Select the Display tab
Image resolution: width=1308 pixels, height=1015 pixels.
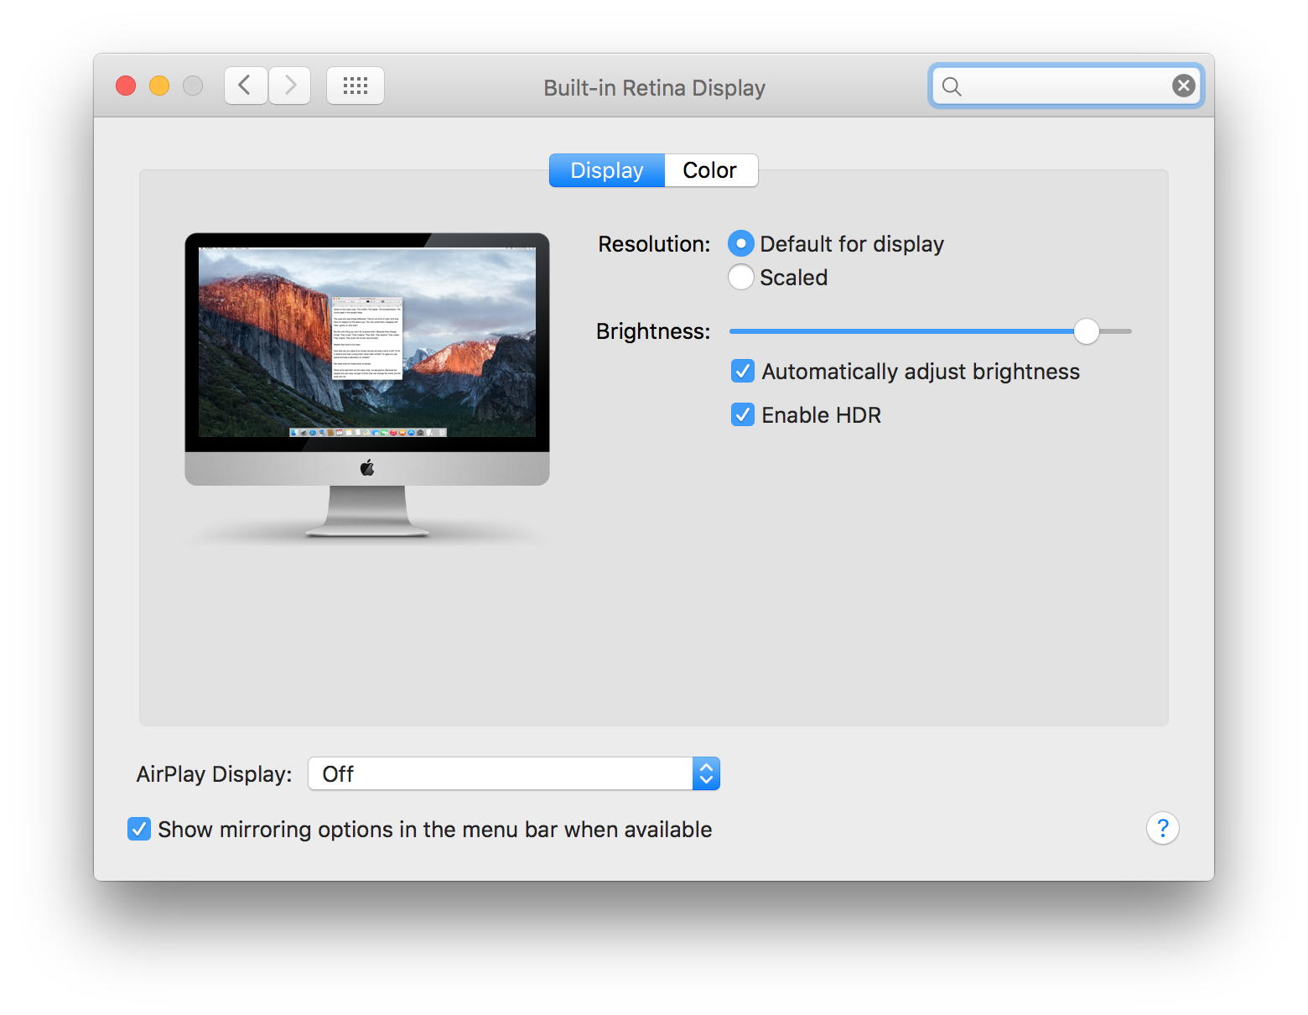[605, 170]
